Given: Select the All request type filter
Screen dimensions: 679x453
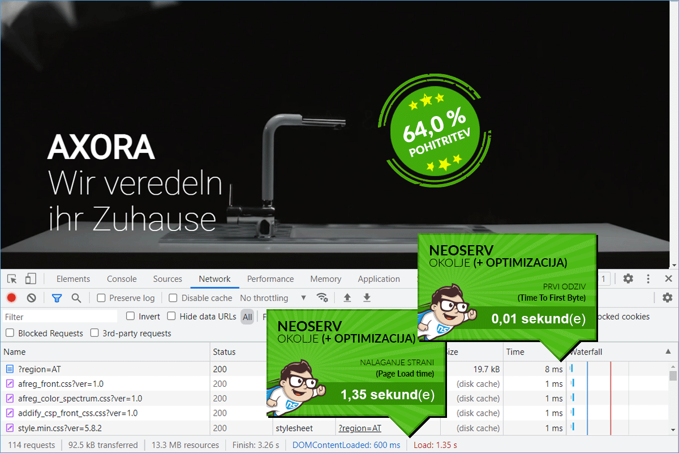Looking at the screenshot, I should point(247,317).
